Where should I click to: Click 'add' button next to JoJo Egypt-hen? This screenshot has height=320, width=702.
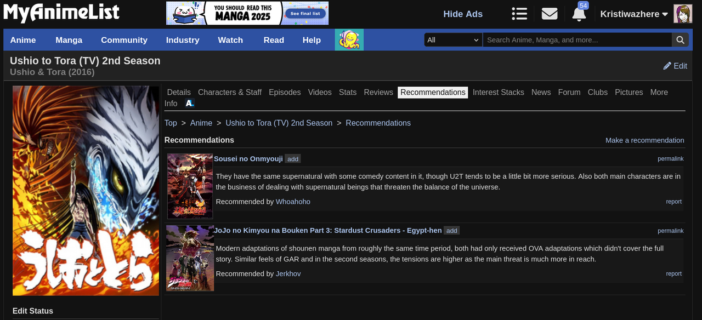[x=452, y=231]
